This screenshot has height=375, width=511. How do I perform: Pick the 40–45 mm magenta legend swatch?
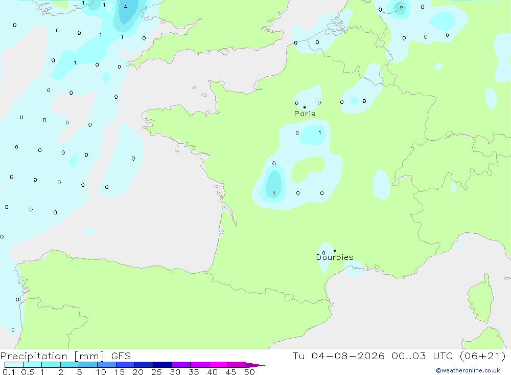click(x=218, y=365)
